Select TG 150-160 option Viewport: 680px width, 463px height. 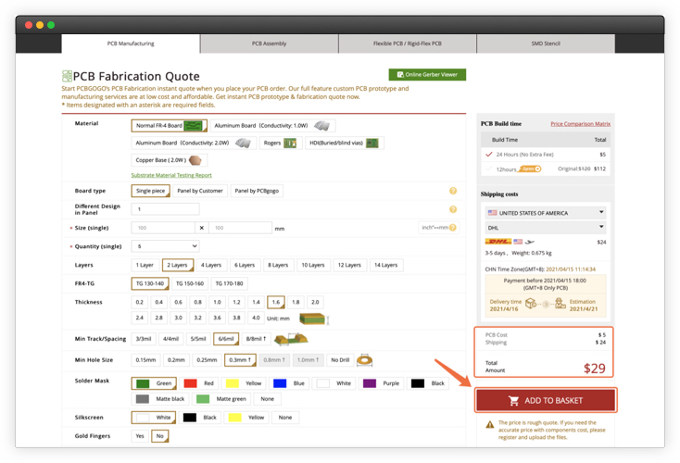click(190, 283)
